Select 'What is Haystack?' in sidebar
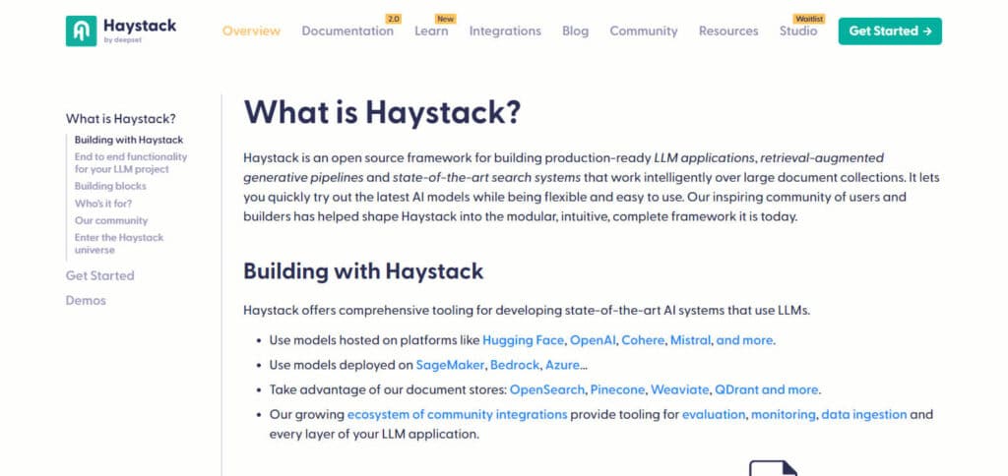 click(x=120, y=119)
